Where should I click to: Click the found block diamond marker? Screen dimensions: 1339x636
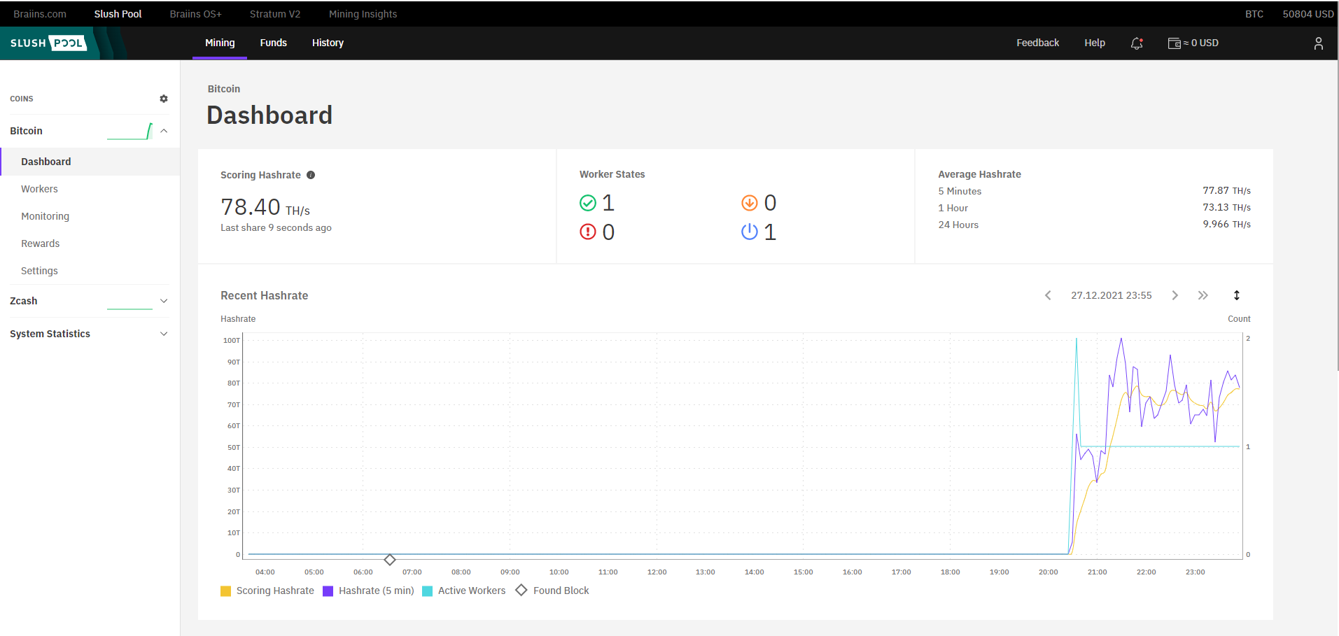click(x=390, y=559)
